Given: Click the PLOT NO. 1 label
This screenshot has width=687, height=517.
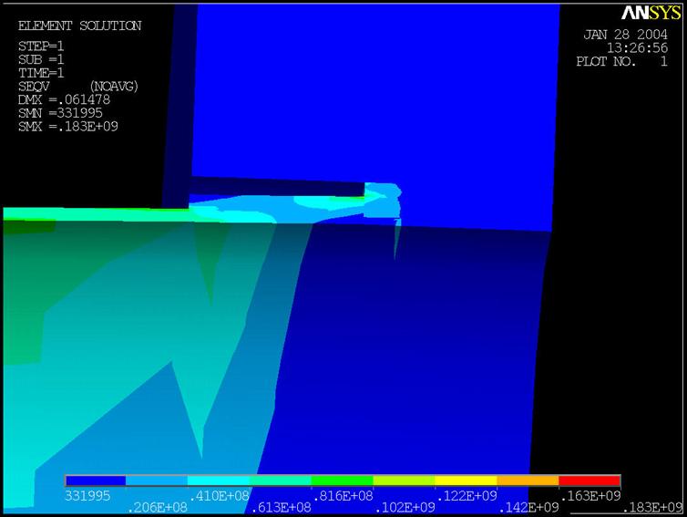Looking at the screenshot, I should 622,61.
